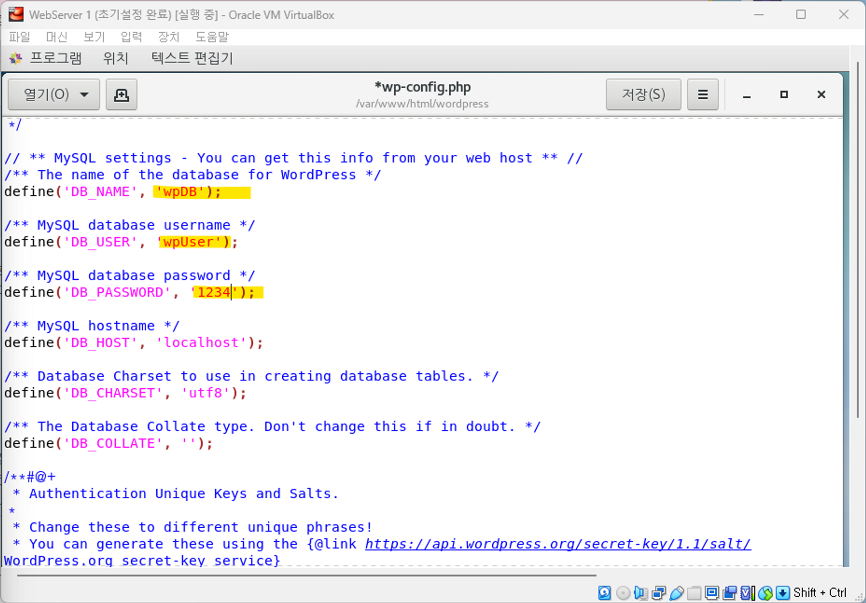The image size is (866, 603).
Task: Click the shared folders status icon
Action: coord(694,593)
